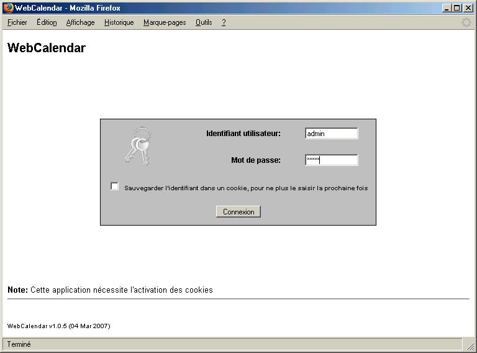Enable saving the identifier in a cookie
This screenshot has height=353, width=477.
[x=114, y=186]
